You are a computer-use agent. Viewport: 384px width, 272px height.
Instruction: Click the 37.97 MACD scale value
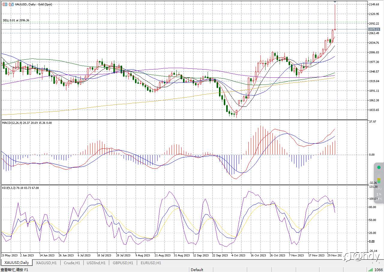click(373, 121)
